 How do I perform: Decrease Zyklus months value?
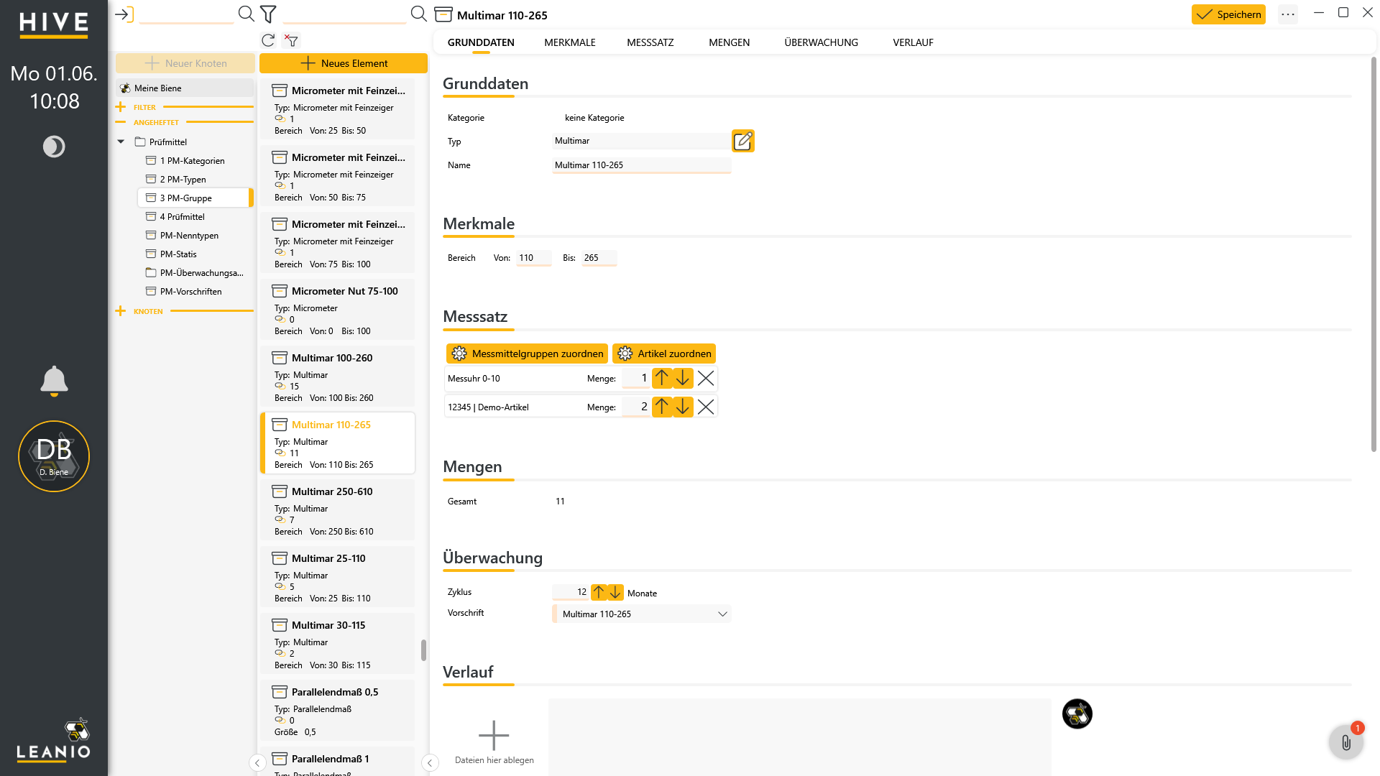click(x=616, y=592)
